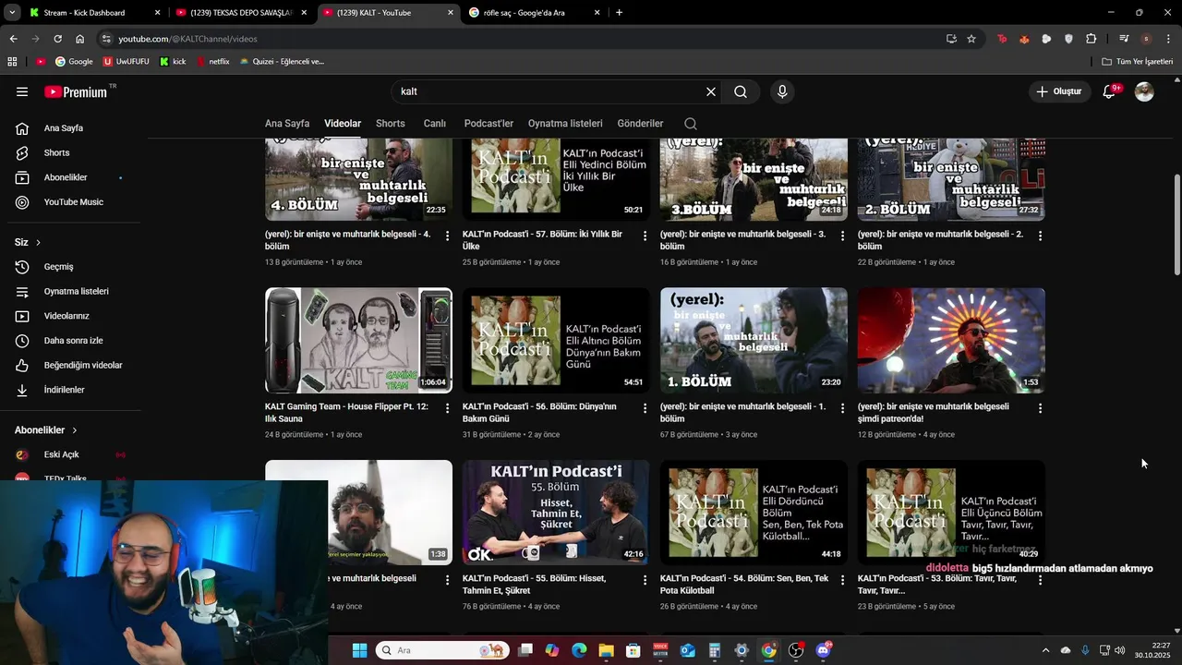Viewport: 1182px width, 665px height.
Task: Show hidden system tray icons
Action: click(x=1045, y=650)
